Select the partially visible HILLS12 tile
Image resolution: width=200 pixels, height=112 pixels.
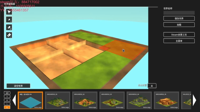pyautogui.click(x=186, y=100)
